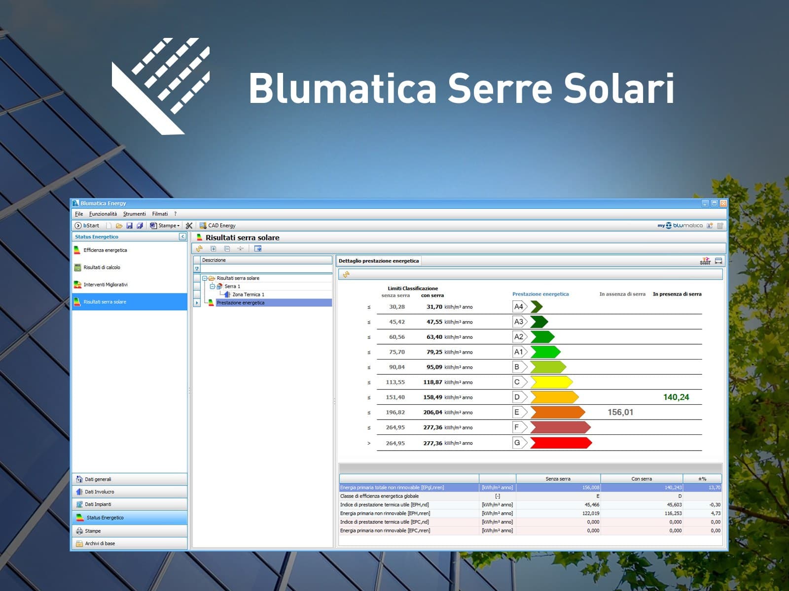The height and width of the screenshot is (591, 789).
Task: Click the bStart button
Action: [x=87, y=226]
